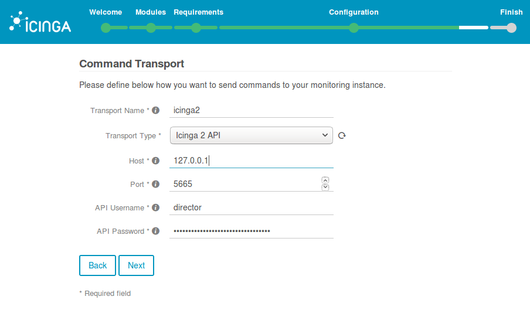Click the '* Required field' note
This screenshot has height=310, width=530.
[105, 294]
